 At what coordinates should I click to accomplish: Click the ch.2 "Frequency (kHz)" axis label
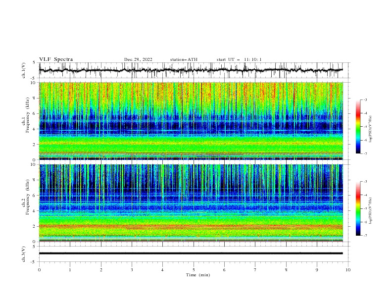coord(28,197)
